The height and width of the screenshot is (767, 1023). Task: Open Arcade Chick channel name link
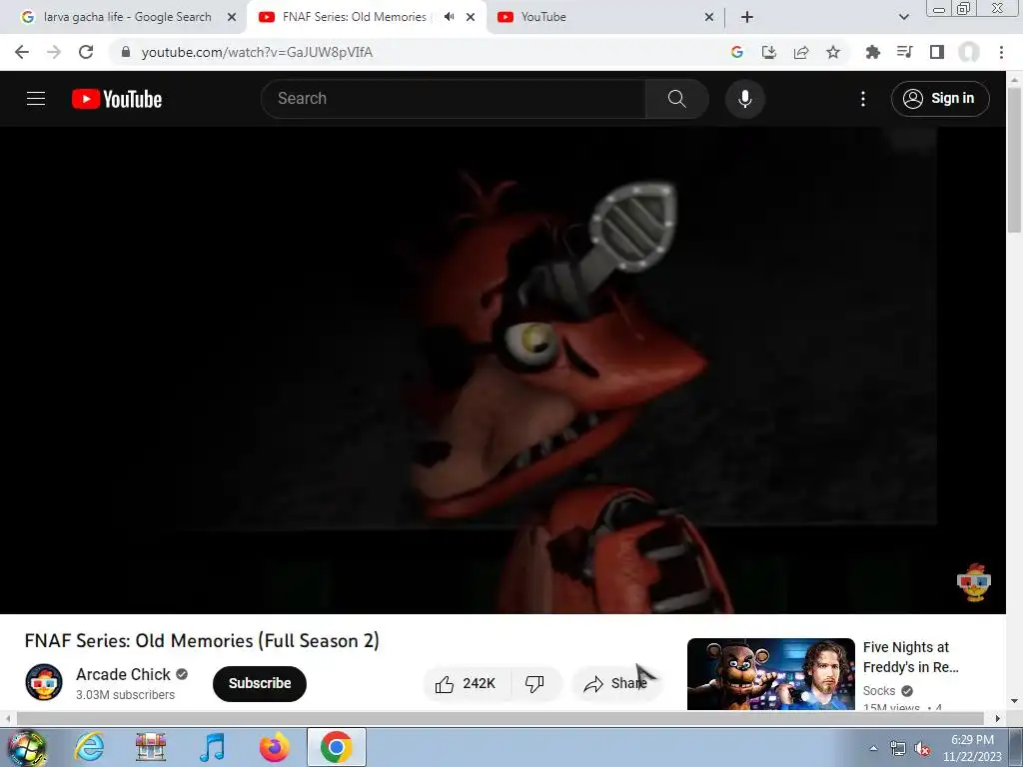(123, 674)
